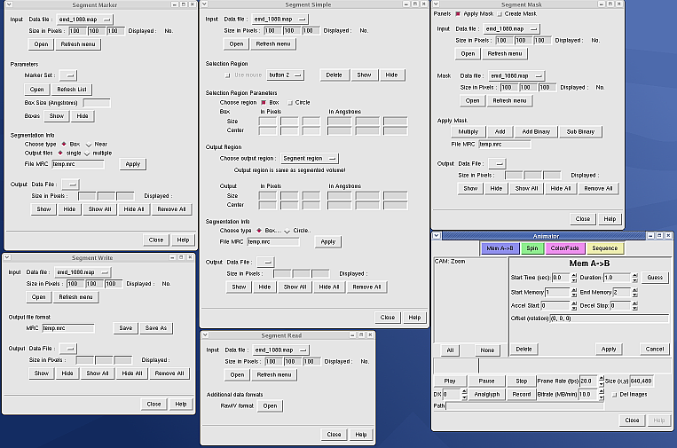Open the Color/Fade tab

564,248
